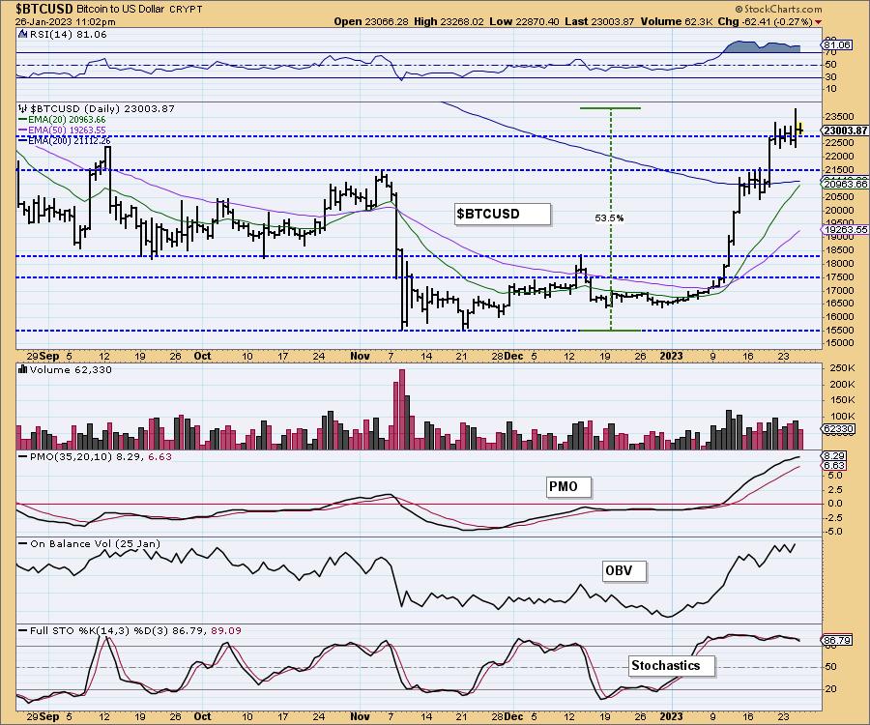Click the $BTCUSD ticker title in the header
This screenshot has height=725, width=870.
click(43, 9)
